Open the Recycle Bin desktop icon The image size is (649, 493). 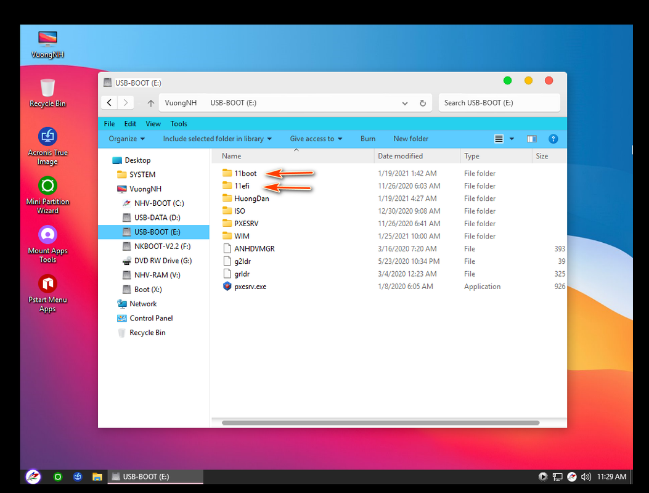tap(47, 92)
